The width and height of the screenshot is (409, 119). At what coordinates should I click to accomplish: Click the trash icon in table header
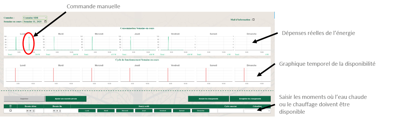(11, 106)
